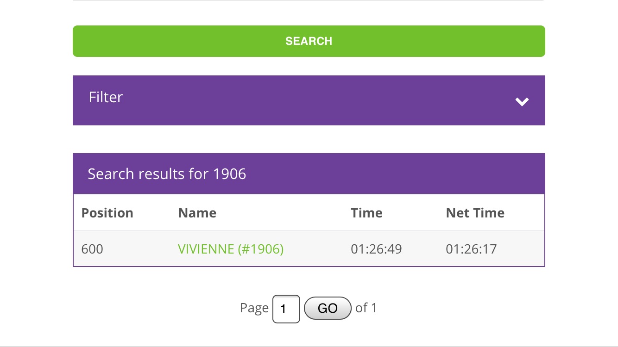Click the divider line above the SEARCH button
The width and height of the screenshot is (618, 347).
pyautogui.click(x=309, y=0)
